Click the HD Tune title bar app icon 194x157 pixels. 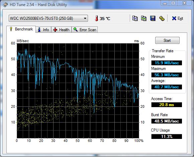tap(5, 5)
